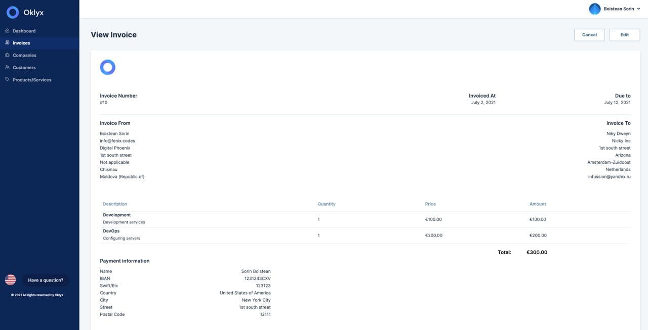Click the 'Amount' column header

pos(538,204)
